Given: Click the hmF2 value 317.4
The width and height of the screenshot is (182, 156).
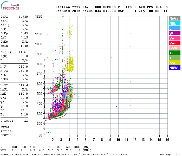Looking at the screenshot, I should pyautogui.click(x=23, y=85).
